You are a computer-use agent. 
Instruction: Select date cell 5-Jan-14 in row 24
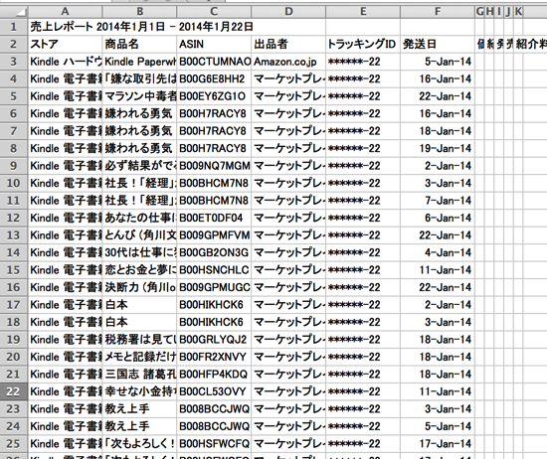pyautogui.click(x=438, y=426)
